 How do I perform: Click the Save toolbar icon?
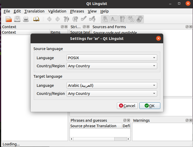pos(17,19)
